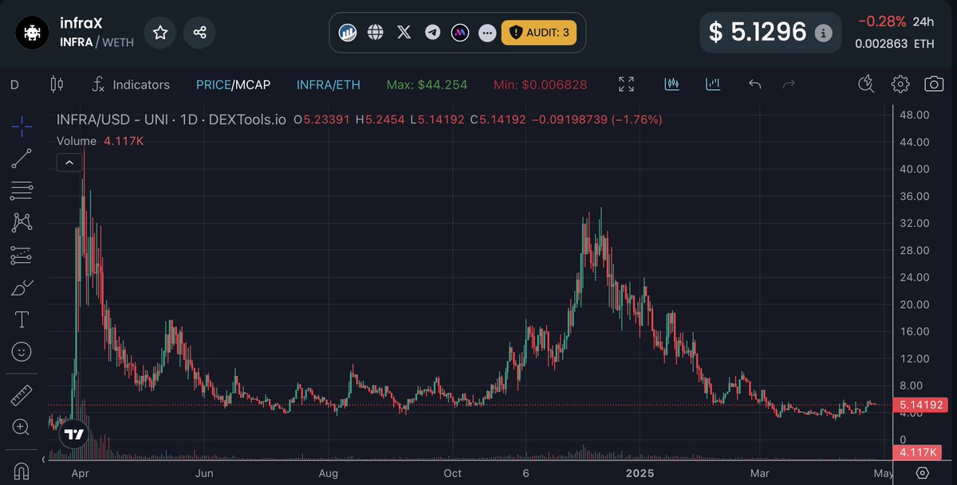
Task: Open the time axis settings gear icon
Action: tap(922, 473)
